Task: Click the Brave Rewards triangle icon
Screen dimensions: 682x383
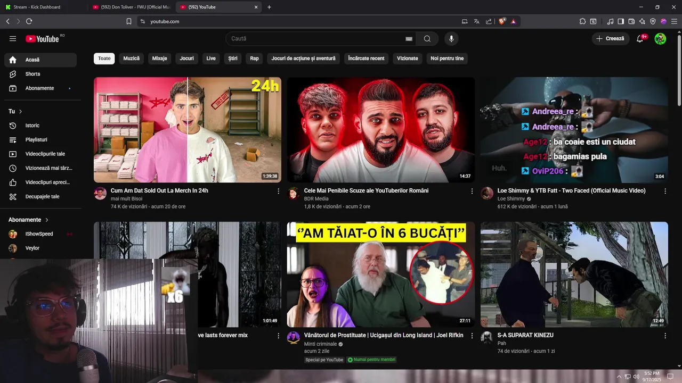Action: (513, 21)
